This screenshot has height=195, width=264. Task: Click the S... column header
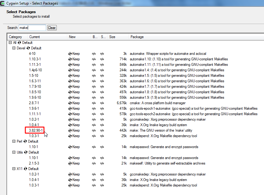tap(103, 37)
